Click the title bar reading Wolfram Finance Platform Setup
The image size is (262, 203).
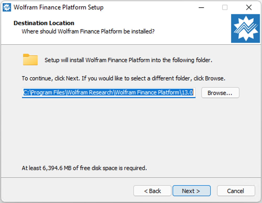click(58, 7)
